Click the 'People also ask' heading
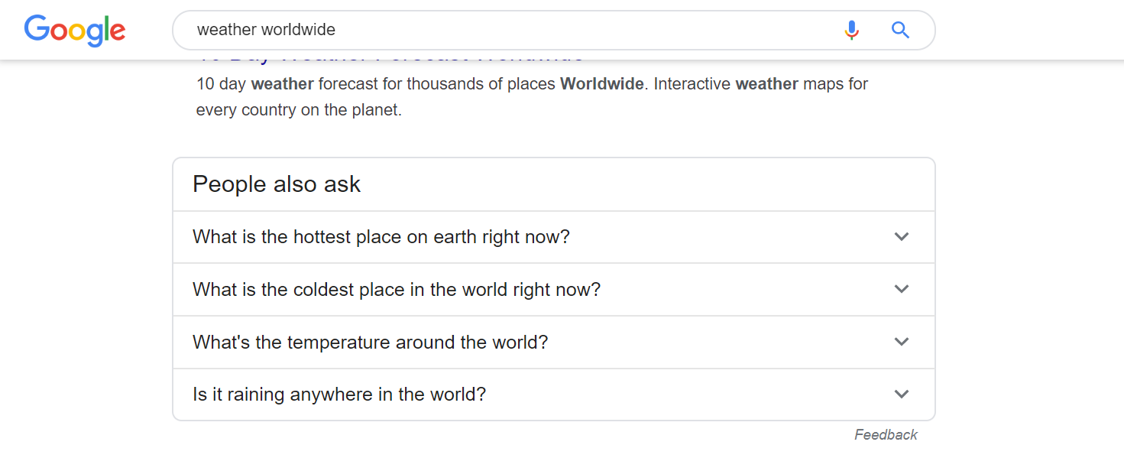Image resolution: width=1124 pixels, height=471 pixels. (x=277, y=184)
